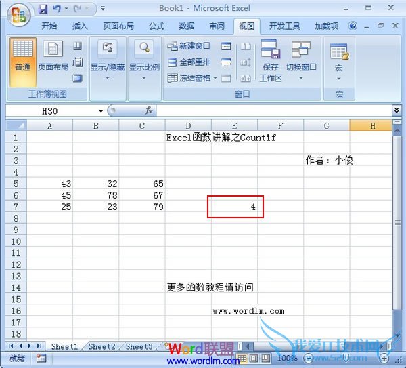Screen dimensions: 406x368
Task: Expand the formula bar with chevron
Action: point(397,110)
